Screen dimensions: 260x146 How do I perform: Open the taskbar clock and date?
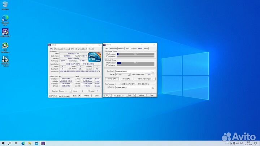point(248,143)
